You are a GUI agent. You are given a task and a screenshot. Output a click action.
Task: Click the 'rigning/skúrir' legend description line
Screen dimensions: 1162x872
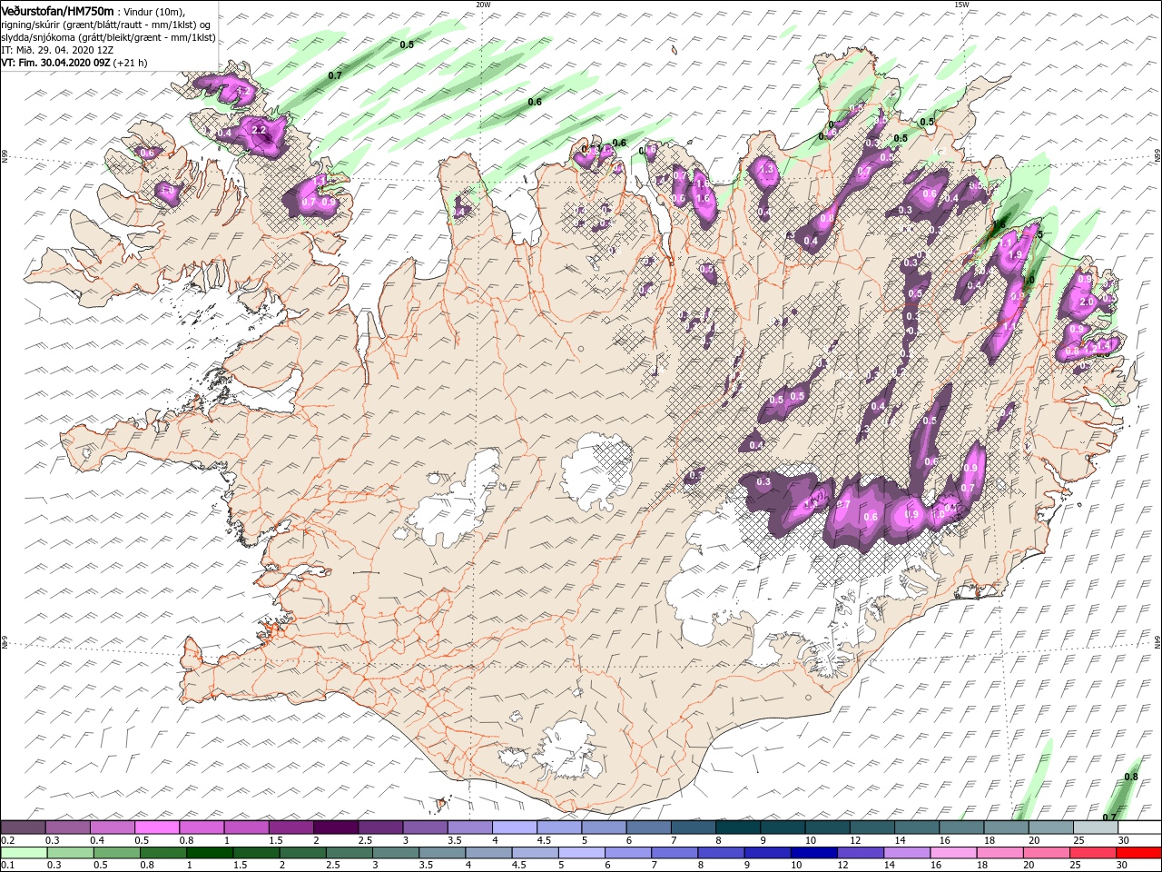coord(106,25)
